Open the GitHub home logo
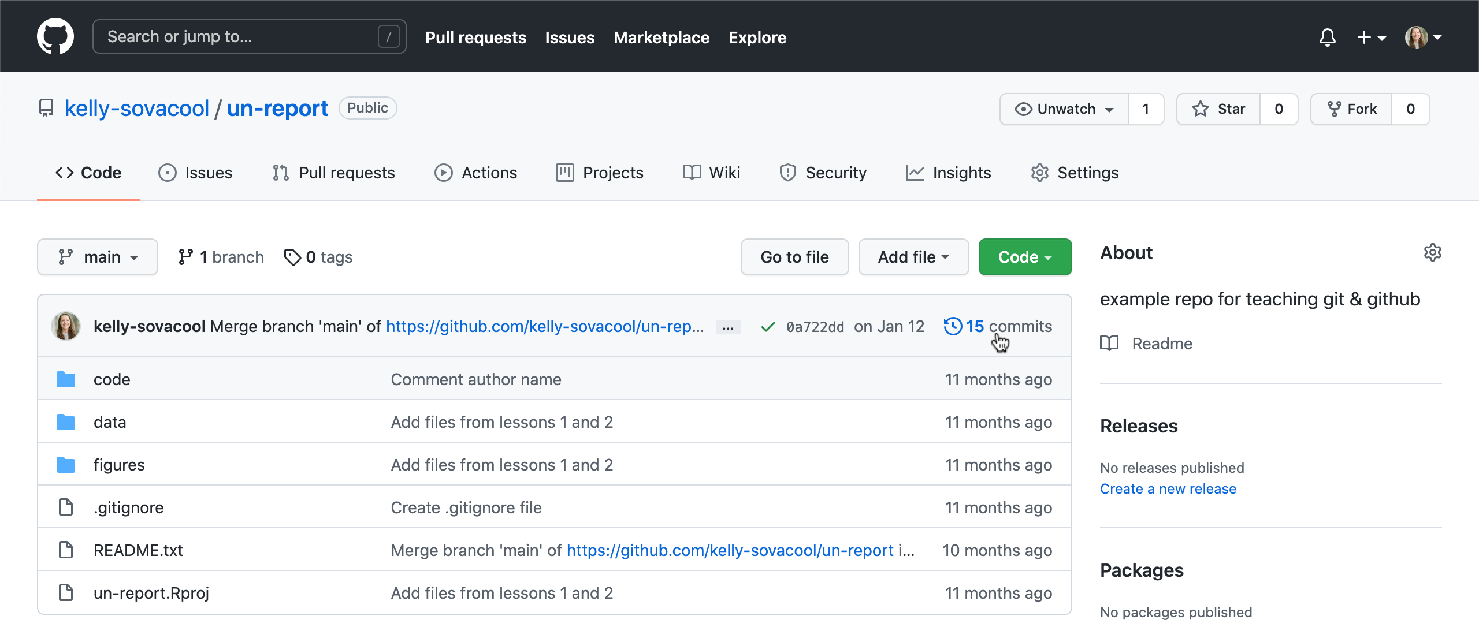Screen dimensions: 1479x627 pos(55,36)
